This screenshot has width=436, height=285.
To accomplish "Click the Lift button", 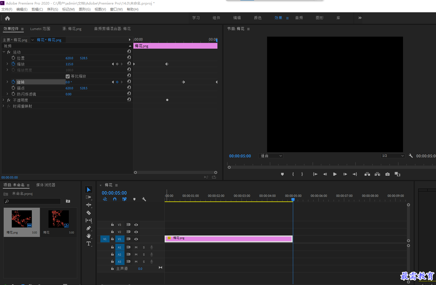I will pyautogui.click(x=367, y=174).
